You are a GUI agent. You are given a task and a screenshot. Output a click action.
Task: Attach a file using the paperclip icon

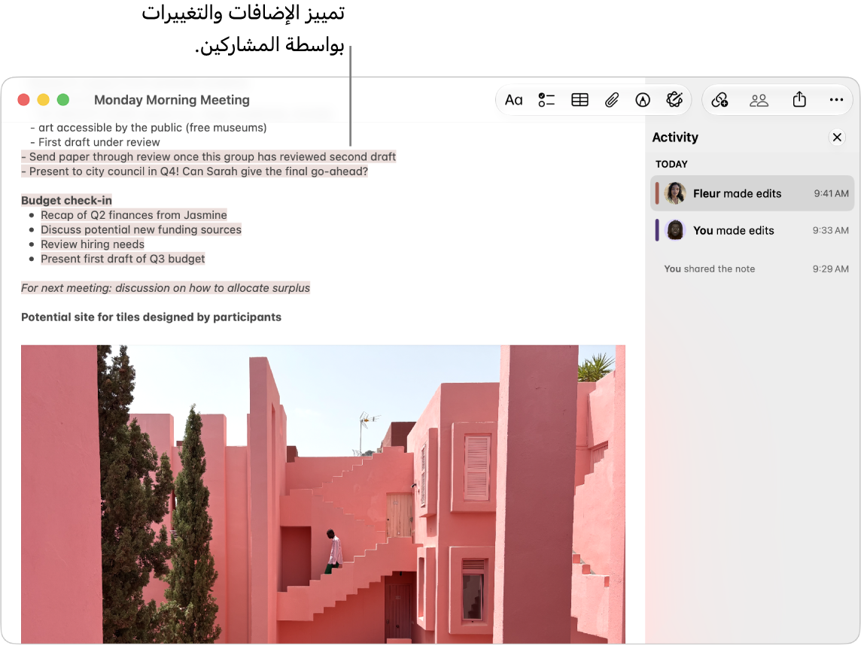[x=612, y=100]
